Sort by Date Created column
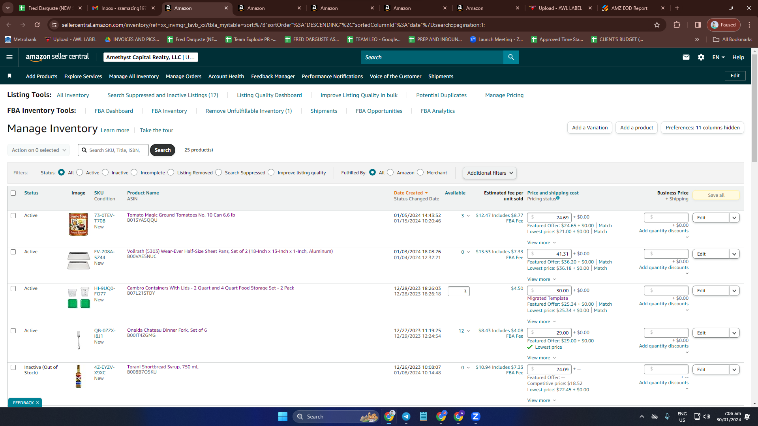The height and width of the screenshot is (426, 758). (411, 193)
